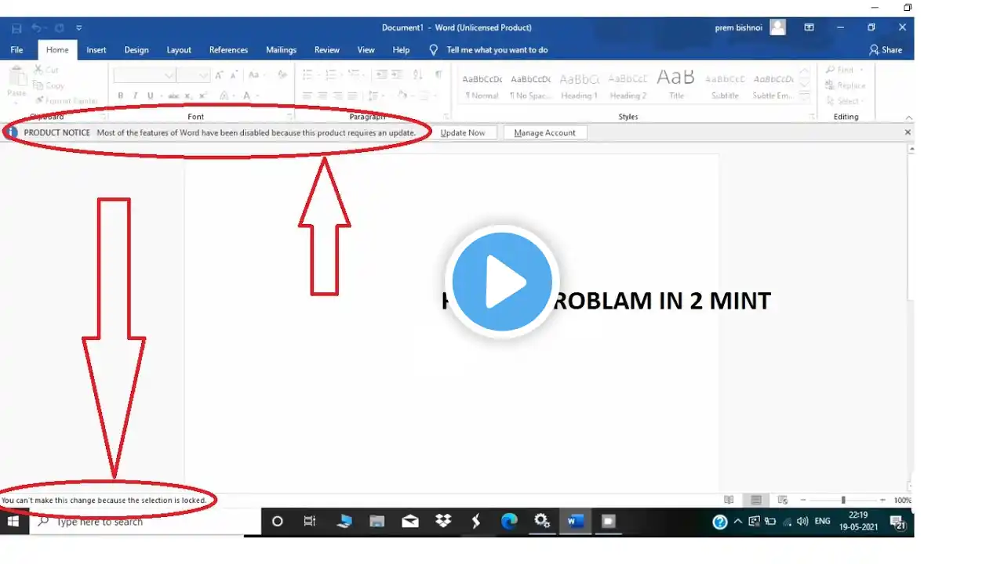Click the Multilevel List icon

(x=354, y=75)
